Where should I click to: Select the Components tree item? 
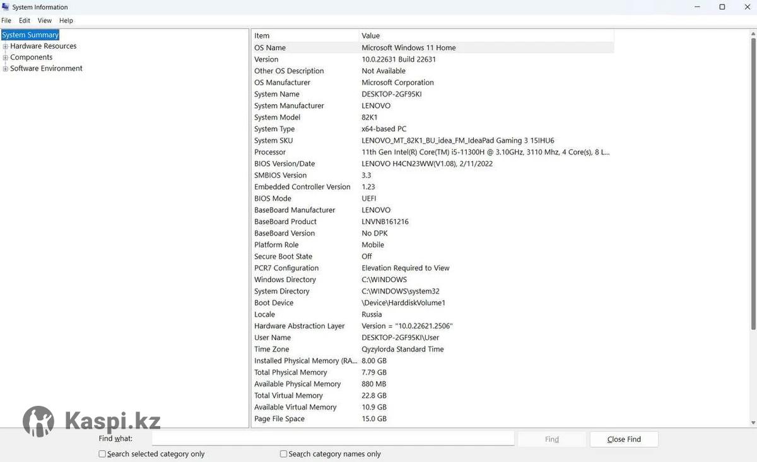point(32,57)
